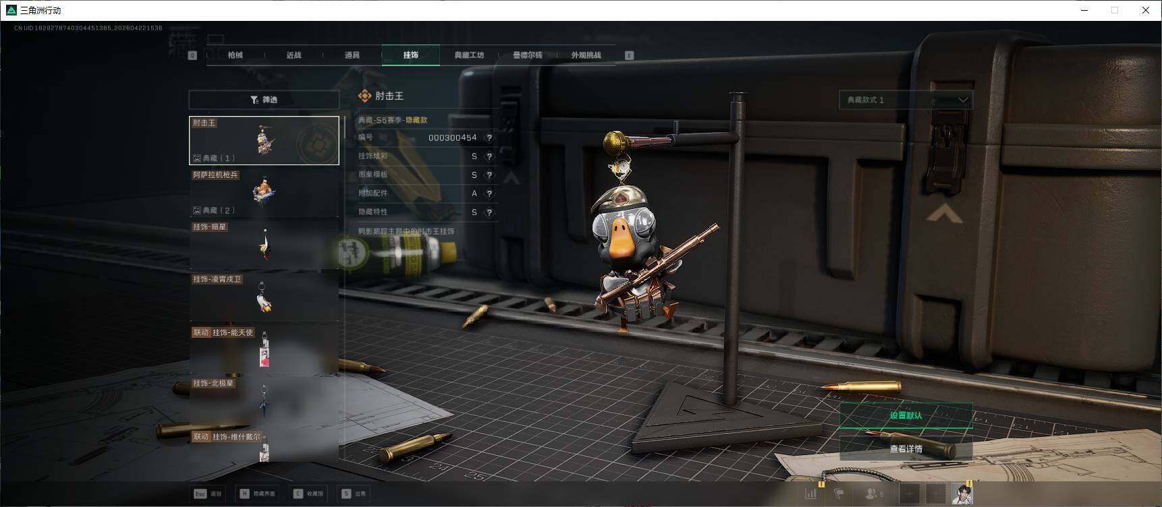Click the 三角洲行动 app icon in title bar
The height and width of the screenshot is (507, 1162).
click(x=11, y=10)
